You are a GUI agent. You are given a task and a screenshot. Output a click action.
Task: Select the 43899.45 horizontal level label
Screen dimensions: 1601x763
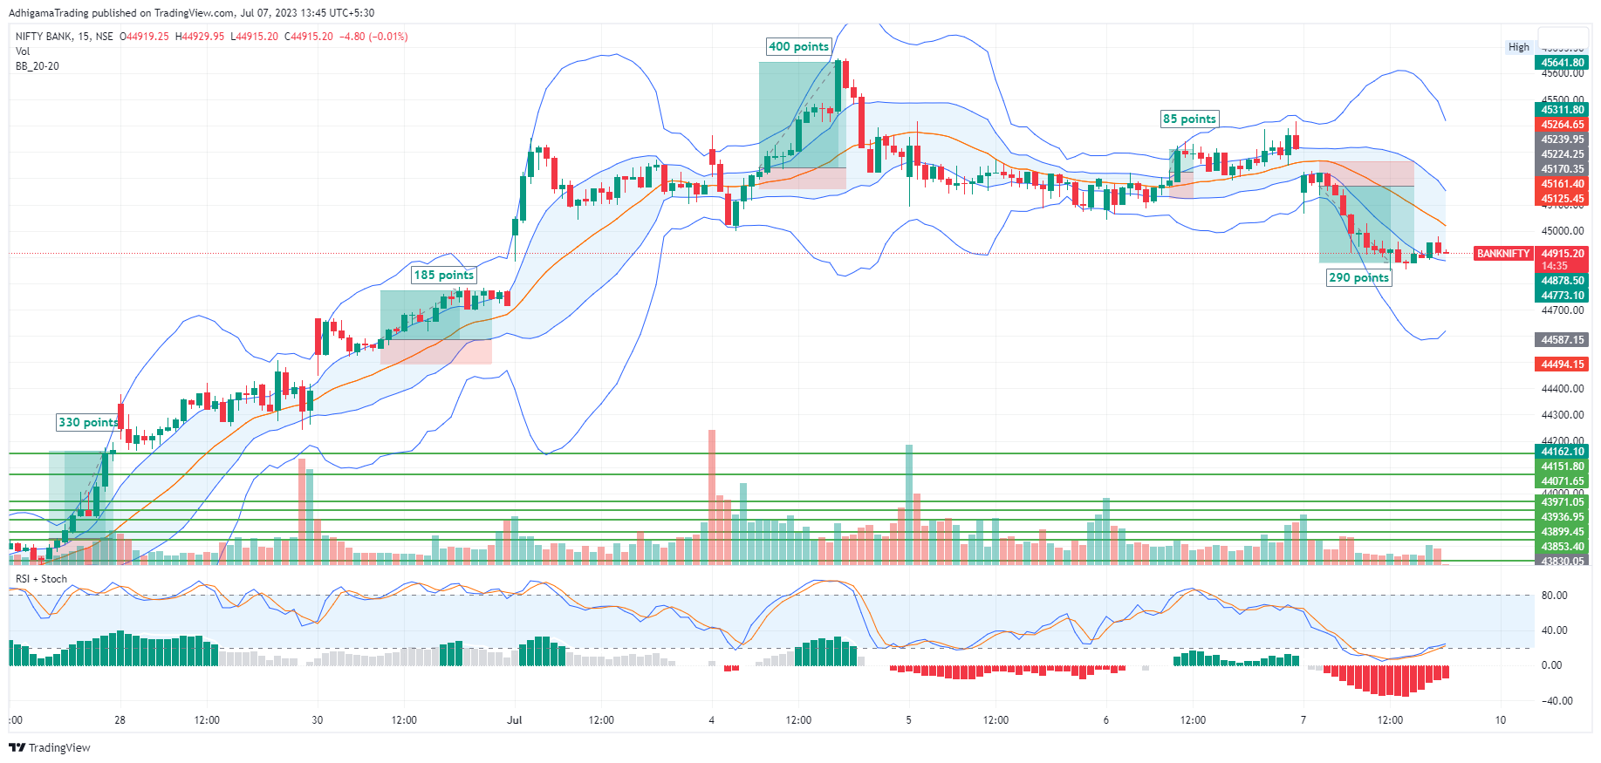(x=1562, y=532)
